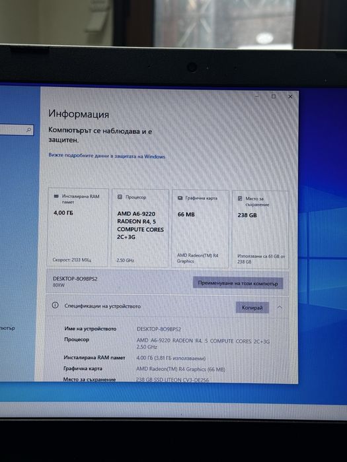Screen dimensions: 347x462
Task: Click the Преименуване на този компютър button
Action: pyautogui.click(x=238, y=283)
